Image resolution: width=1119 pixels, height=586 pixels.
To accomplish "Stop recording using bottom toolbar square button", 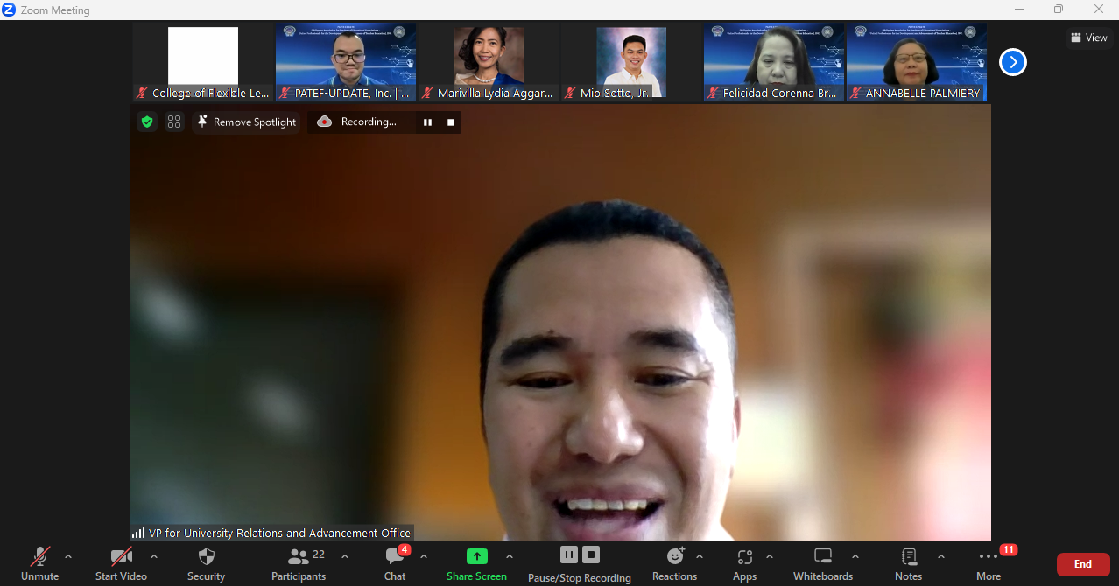I will (592, 555).
